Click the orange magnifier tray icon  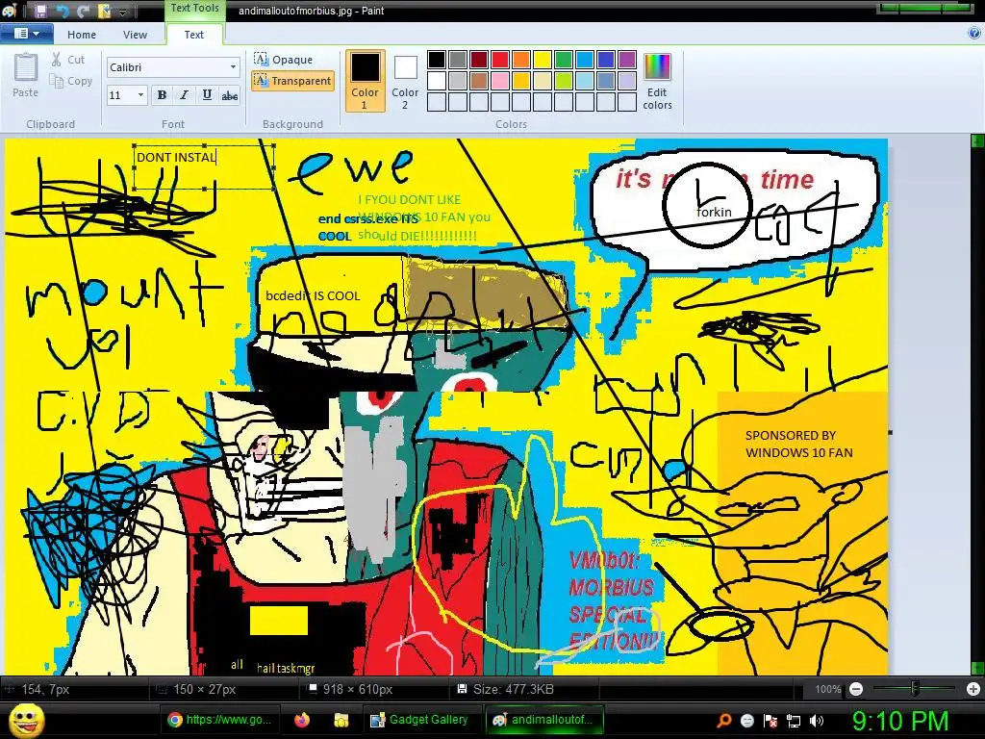coord(724,721)
